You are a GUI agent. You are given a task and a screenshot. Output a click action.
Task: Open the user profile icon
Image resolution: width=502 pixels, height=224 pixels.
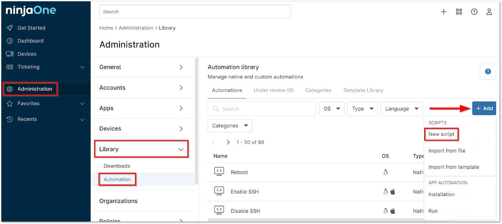tap(489, 12)
